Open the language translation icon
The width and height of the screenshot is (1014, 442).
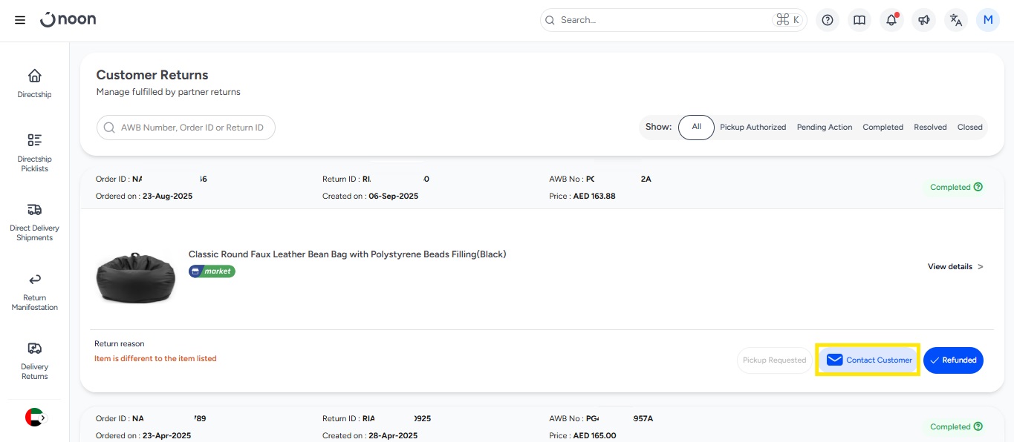coord(956,20)
